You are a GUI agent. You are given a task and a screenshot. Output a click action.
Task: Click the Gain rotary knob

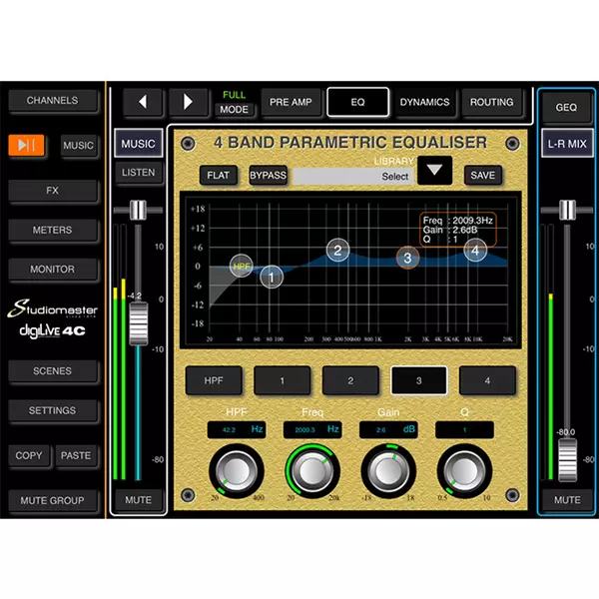(388, 469)
